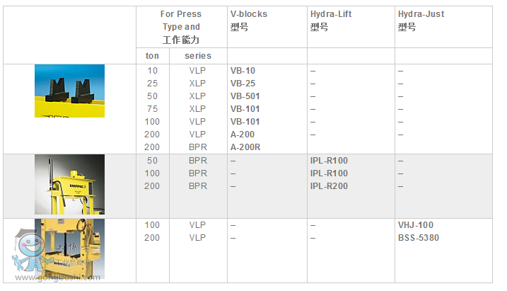Click the V-blocks column header
The height and width of the screenshot is (291, 507).
(x=249, y=14)
